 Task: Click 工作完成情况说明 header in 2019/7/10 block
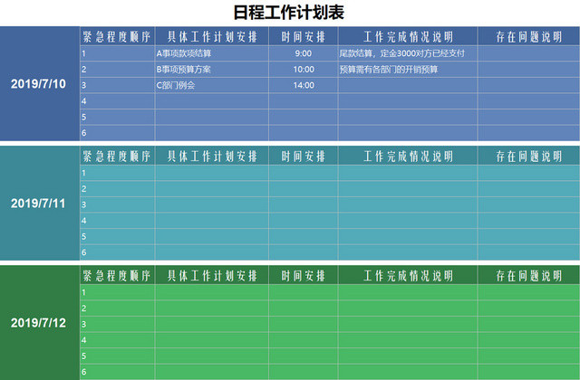click(x=408, y=36)
